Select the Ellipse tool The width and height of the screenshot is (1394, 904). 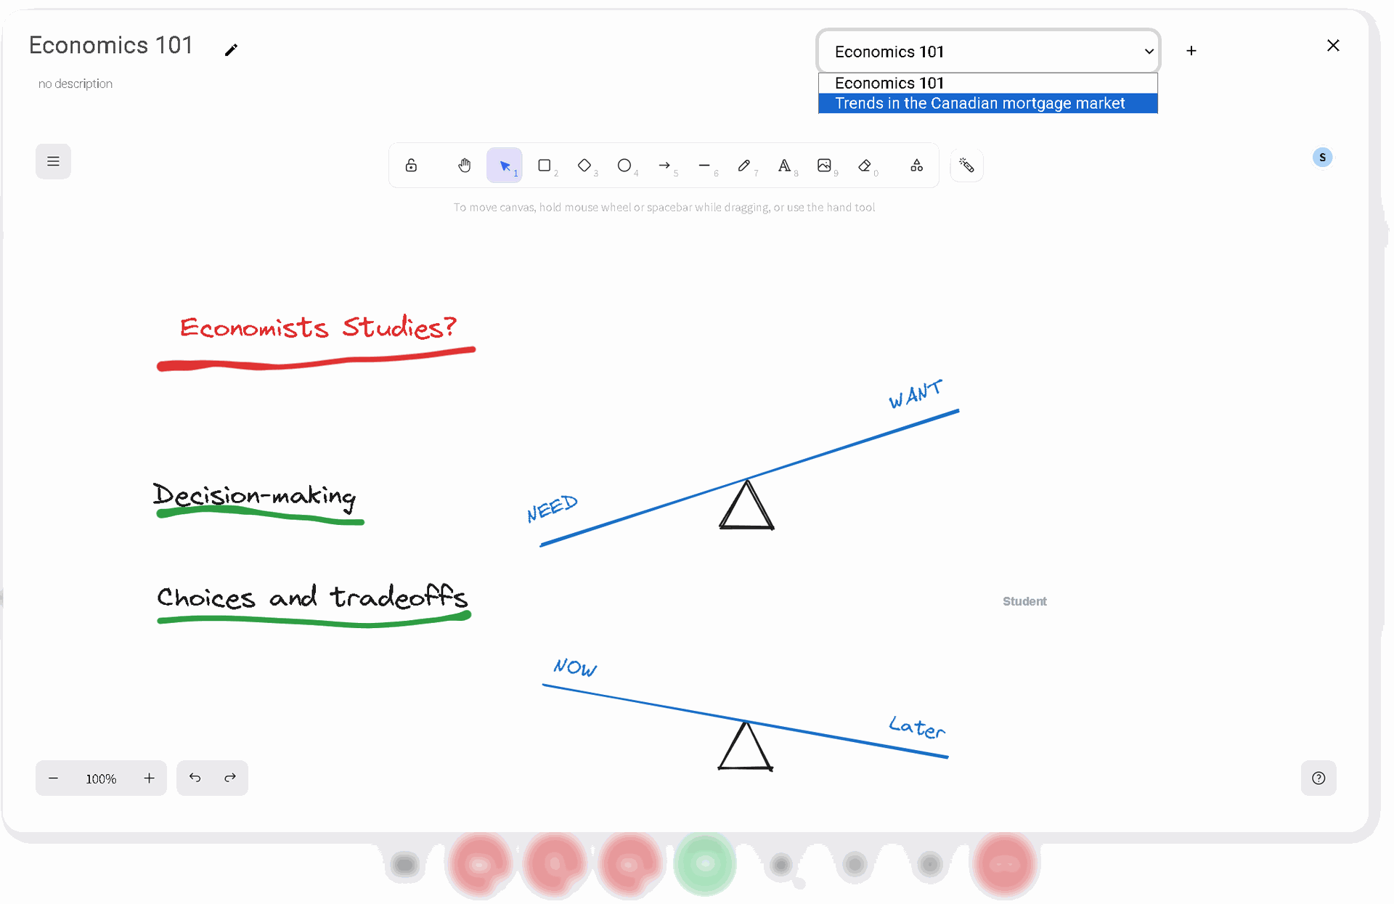tap(624, 166)
